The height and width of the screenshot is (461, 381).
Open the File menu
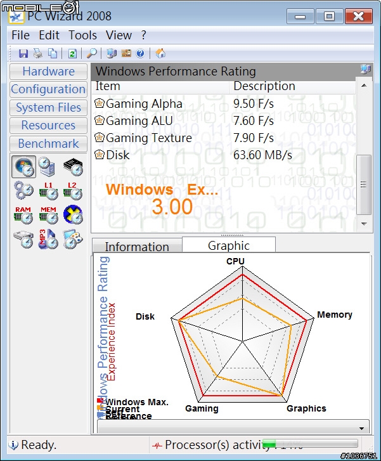point(20,36)
